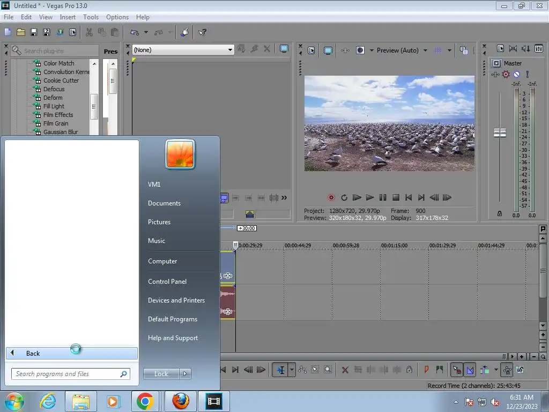Click the Play button in preview
Screen dimensions: 549x412
click(x=370, y=197)
